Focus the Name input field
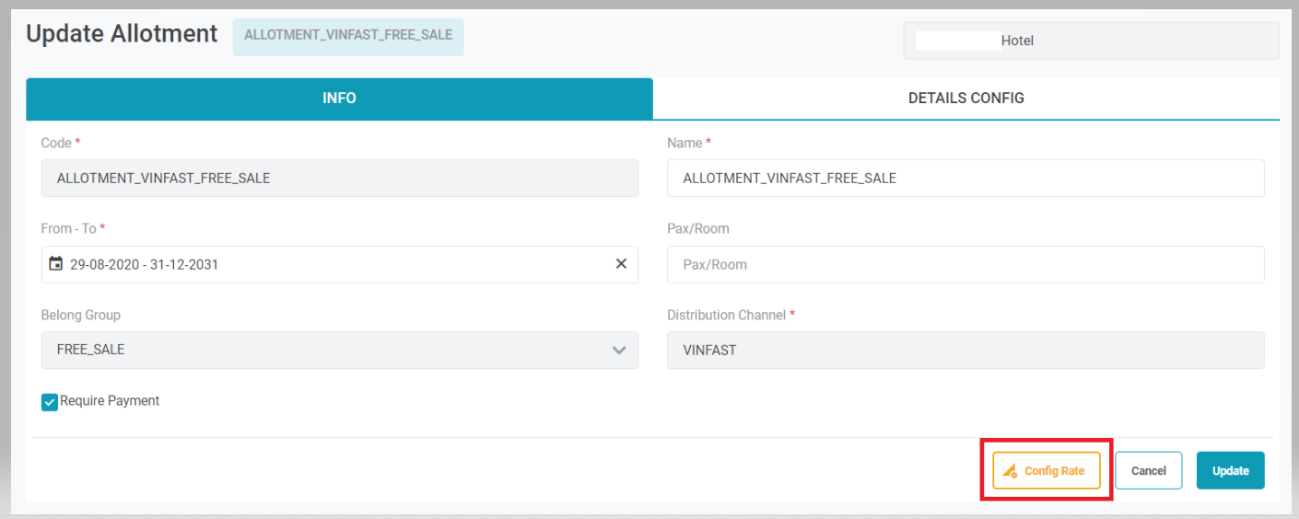 click(x=965, y=179)
